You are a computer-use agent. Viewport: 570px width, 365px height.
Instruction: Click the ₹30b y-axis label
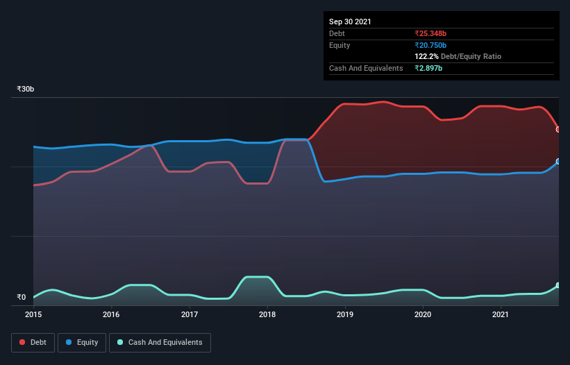(x=26, y=89)
